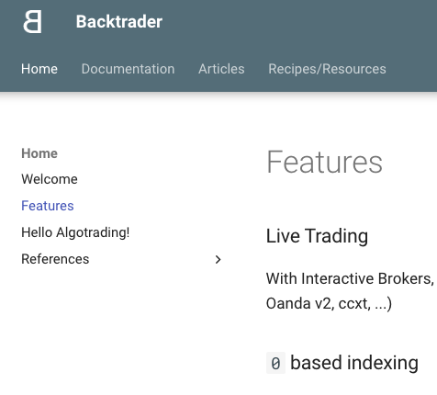Image resolution: width=437 pixels, height=395 pixels.
Task: Click the With Interactive Brokers text line
Action: click(350, 278)
